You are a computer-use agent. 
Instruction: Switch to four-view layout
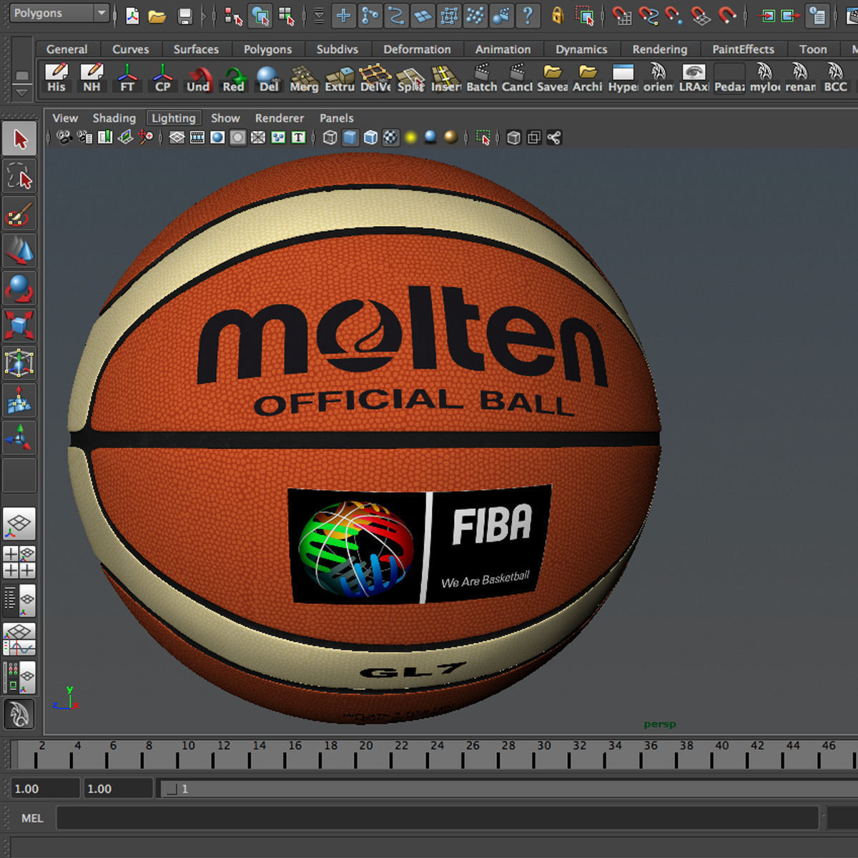[x=19, y=562]
